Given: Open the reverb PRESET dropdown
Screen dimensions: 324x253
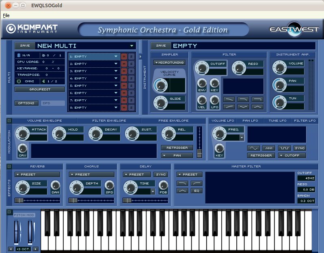Looking at the screenshot, I should tap(37, 175).
